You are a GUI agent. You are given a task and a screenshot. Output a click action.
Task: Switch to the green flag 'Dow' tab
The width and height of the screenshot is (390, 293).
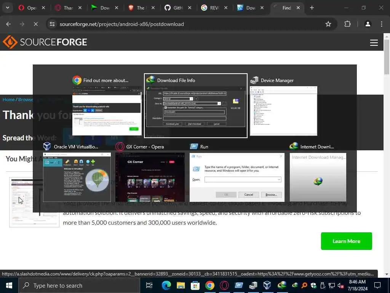point(104,8)
